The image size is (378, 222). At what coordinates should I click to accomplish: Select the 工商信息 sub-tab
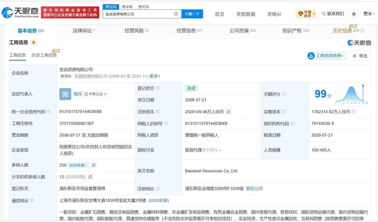click(17, 55)
